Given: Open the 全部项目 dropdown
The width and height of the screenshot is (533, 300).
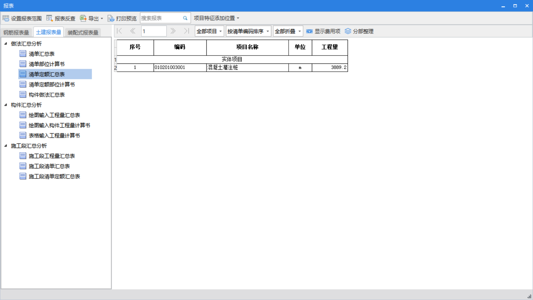Looking at the screenshot, I should point(209,31).
